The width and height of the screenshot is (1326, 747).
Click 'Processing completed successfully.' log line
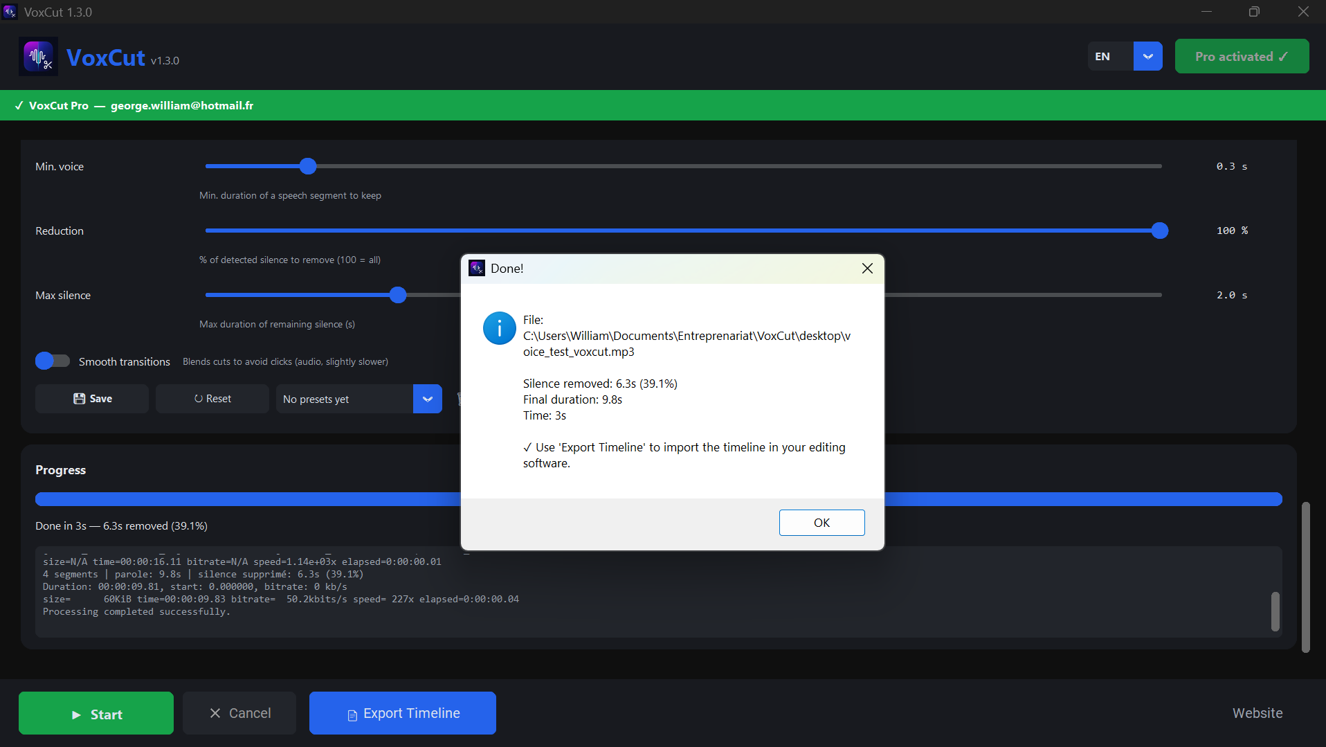click(x=136, y=612)
